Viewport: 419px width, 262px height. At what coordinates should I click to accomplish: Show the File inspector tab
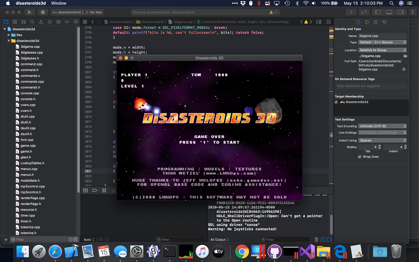[x=358, y=22]
